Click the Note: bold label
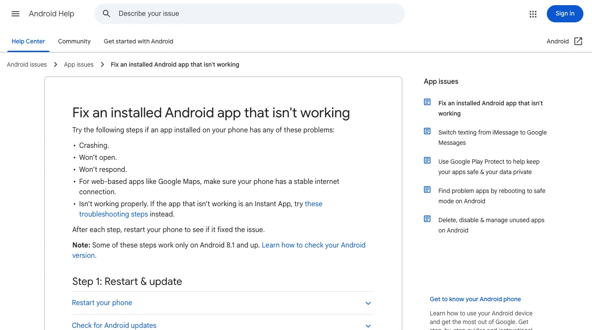This screenshot has height=330, width=592. [81, 245]
